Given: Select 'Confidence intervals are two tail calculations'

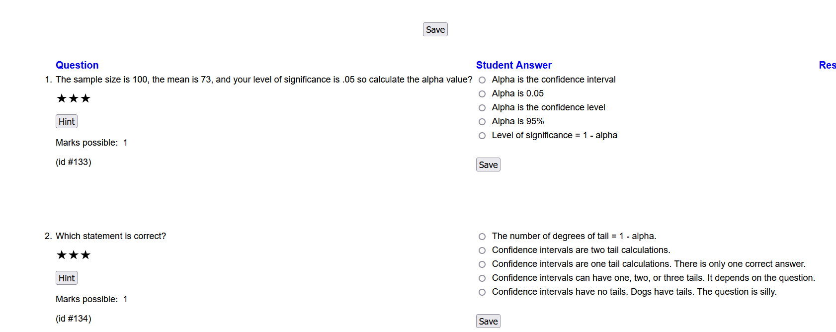Looking at the screenshot, I should coord(482,250).
